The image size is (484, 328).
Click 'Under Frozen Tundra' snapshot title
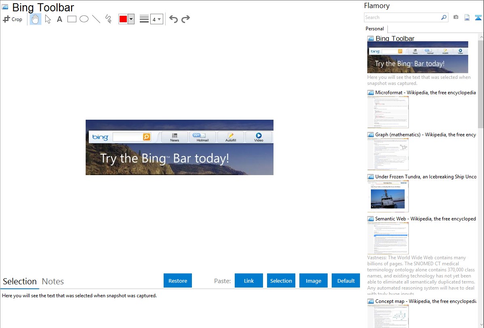pos(426,176)
